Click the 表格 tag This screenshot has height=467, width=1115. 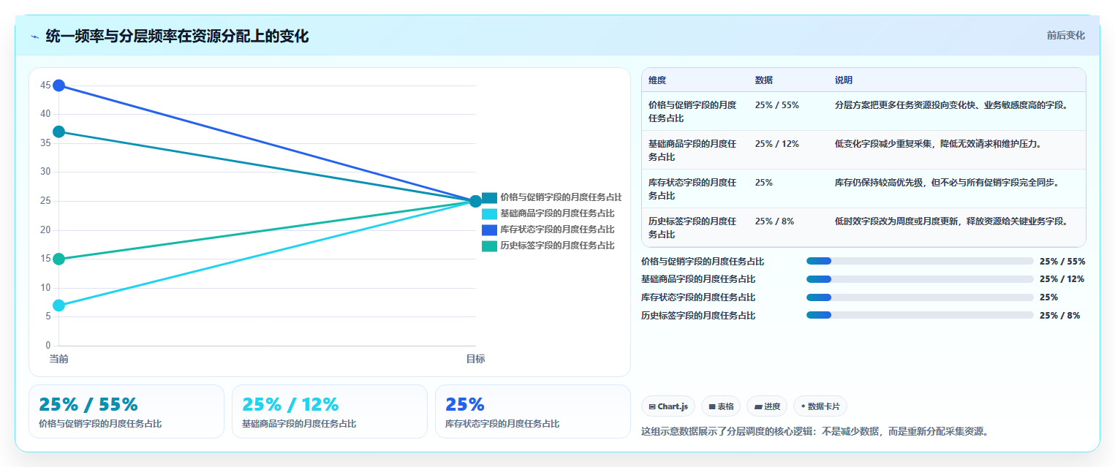(x=721, y=406)
